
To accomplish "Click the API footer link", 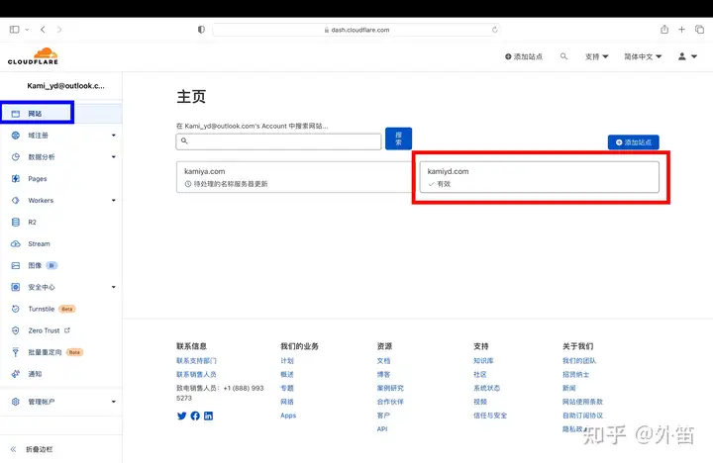I will point(382,429).
